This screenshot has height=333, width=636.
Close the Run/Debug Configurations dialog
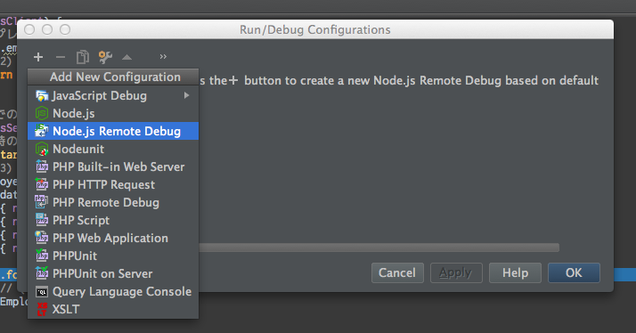[x=29, y=29]
